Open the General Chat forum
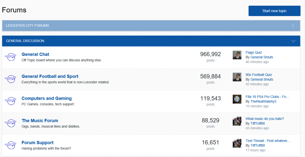This screenshot has height=157, width=305. 35,54
